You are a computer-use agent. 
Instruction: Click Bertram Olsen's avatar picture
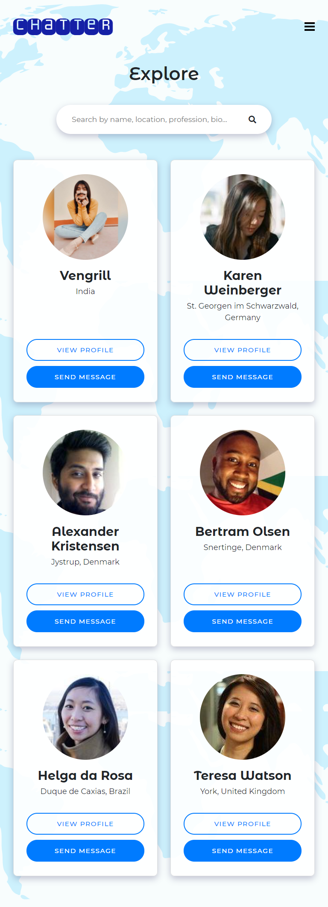click(243, 473)
